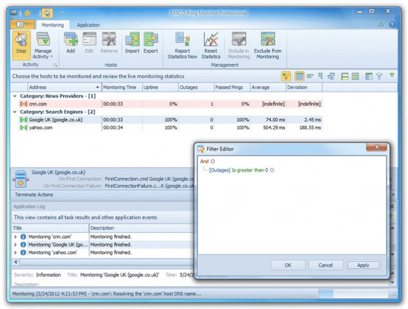Click the Terminate Actions section header
The width and height of the screenshot is (408, 309).
coord(34,194)
